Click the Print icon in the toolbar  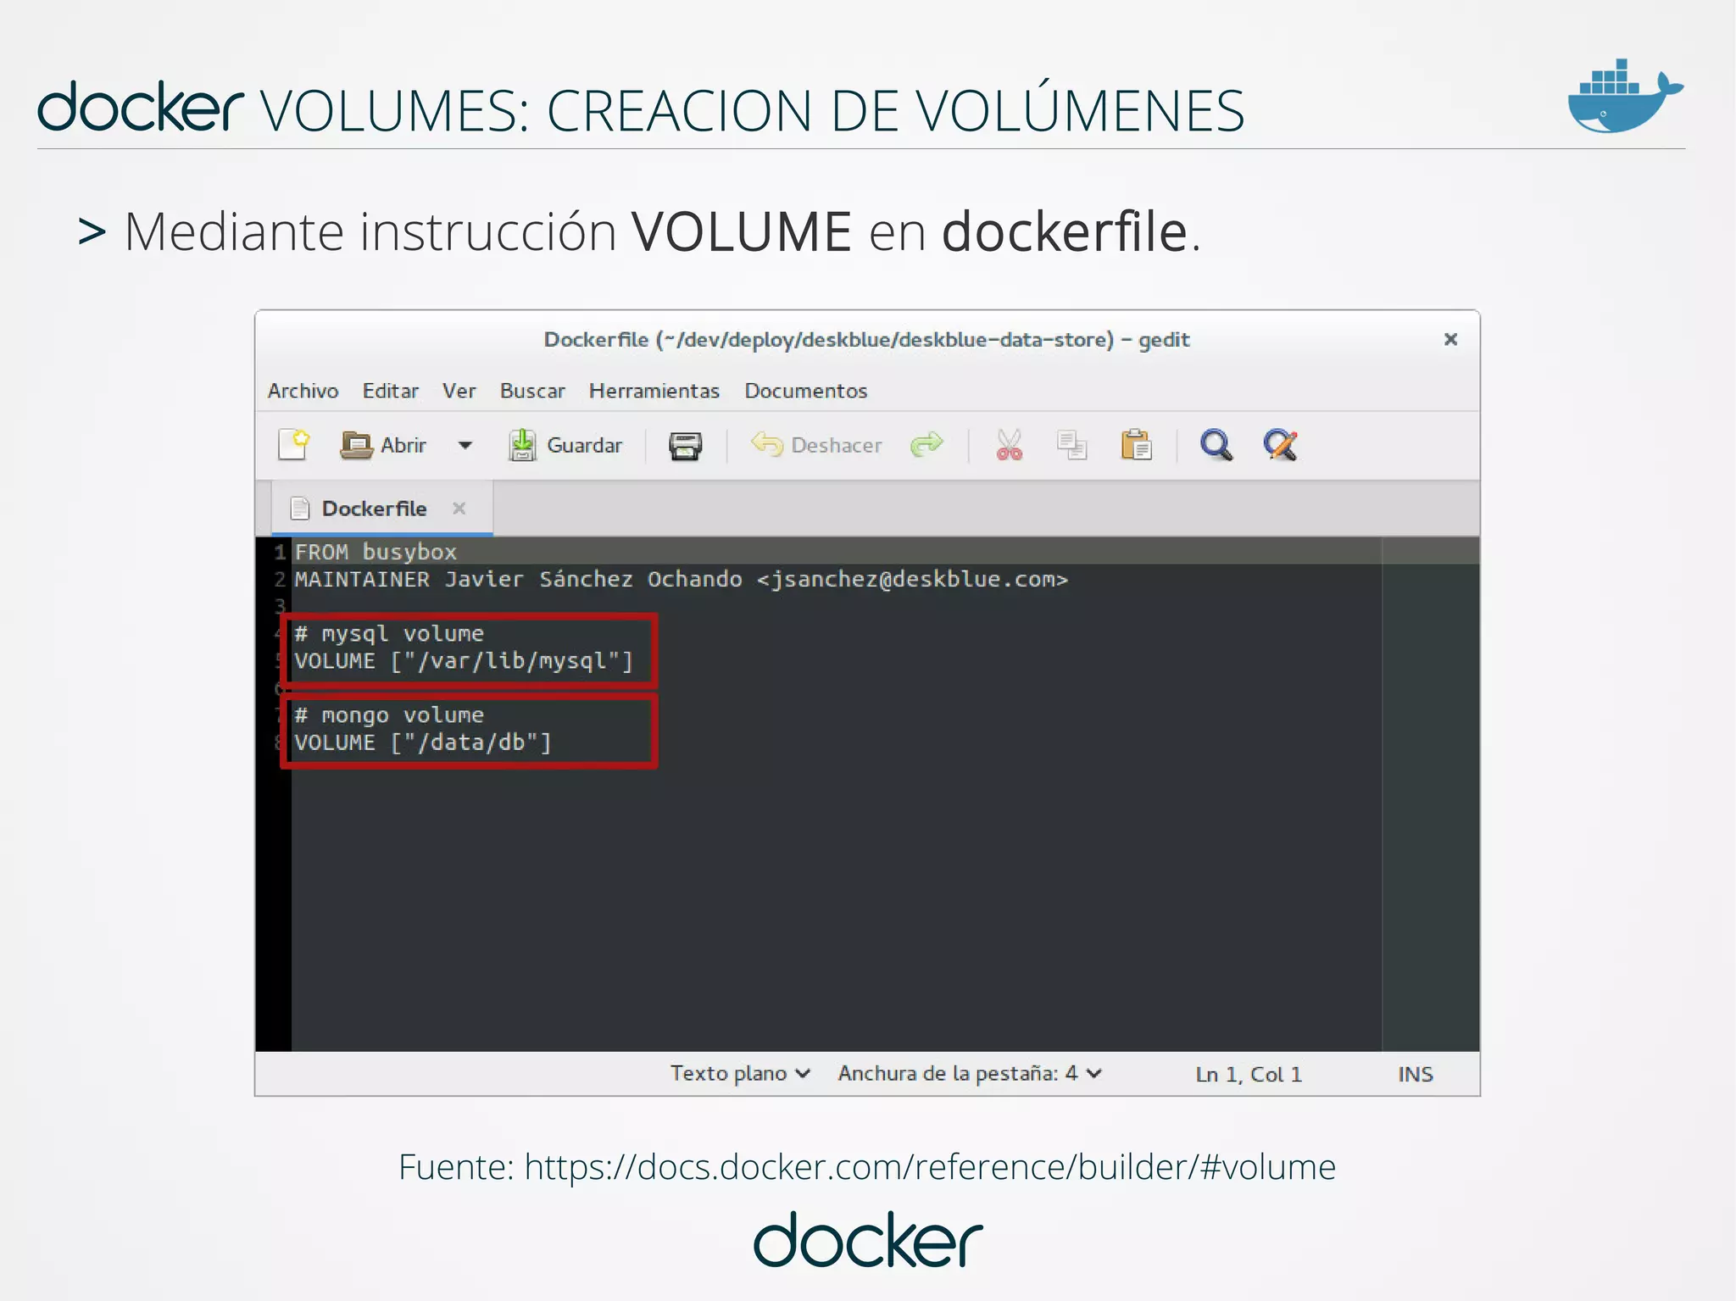(685, 445)
